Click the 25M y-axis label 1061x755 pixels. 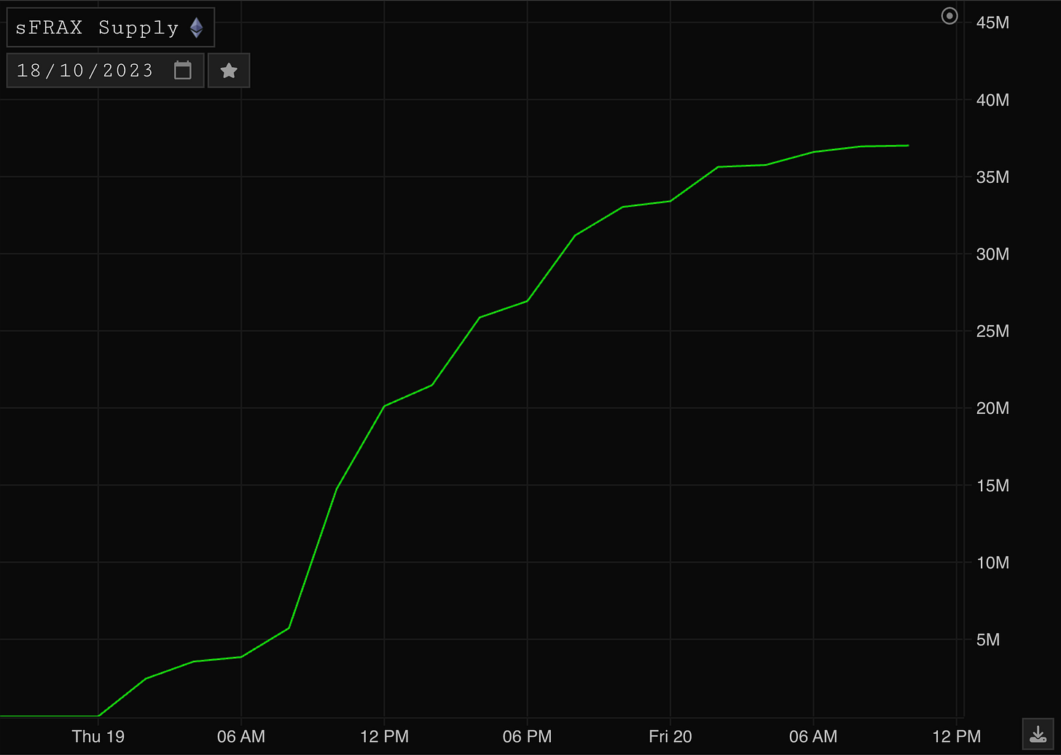(993, 331)
